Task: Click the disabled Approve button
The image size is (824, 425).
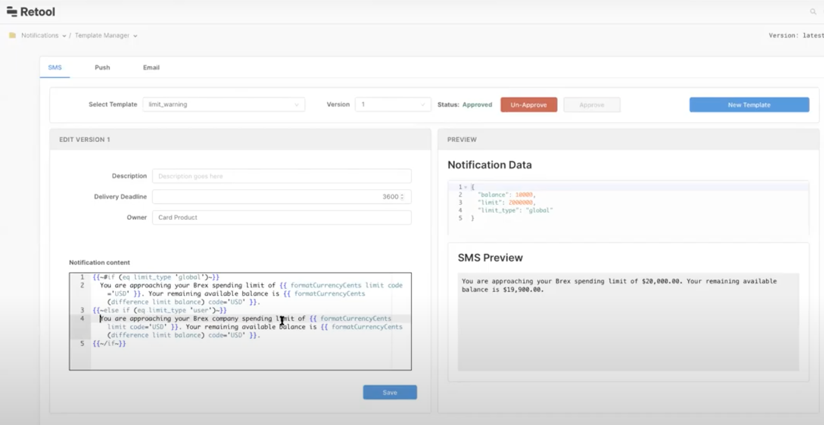Action: [592, 104]
